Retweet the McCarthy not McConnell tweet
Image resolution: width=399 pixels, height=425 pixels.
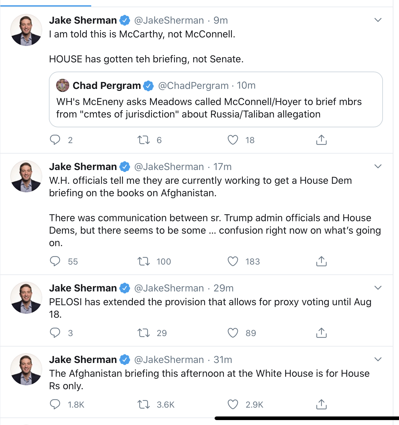143,140
